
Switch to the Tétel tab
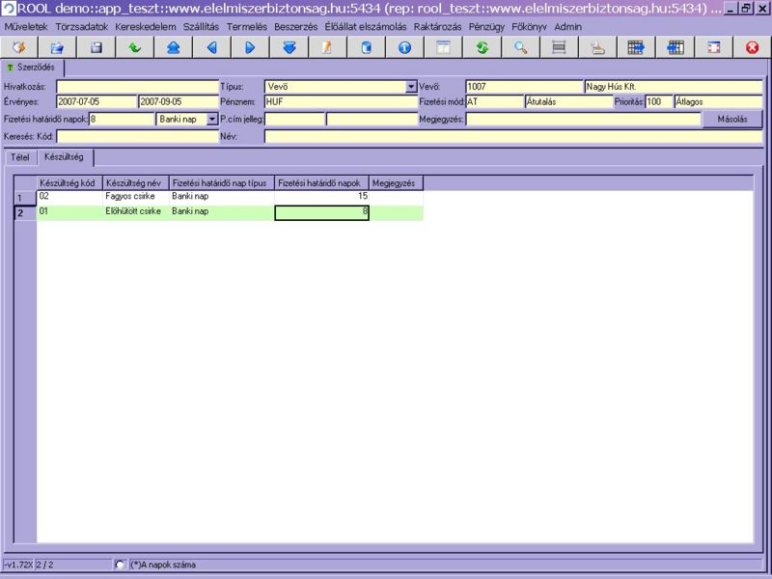point(19,156)
